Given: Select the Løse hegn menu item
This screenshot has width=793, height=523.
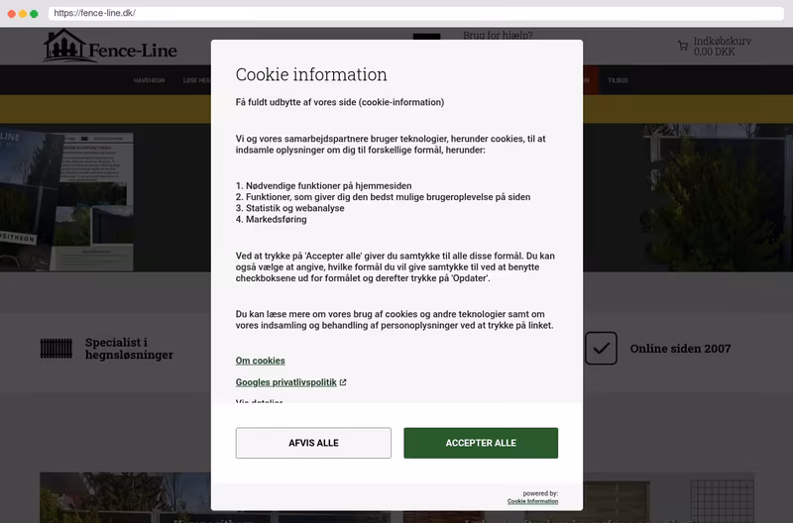Looking at the screenshot, I should tap(196, 80).
